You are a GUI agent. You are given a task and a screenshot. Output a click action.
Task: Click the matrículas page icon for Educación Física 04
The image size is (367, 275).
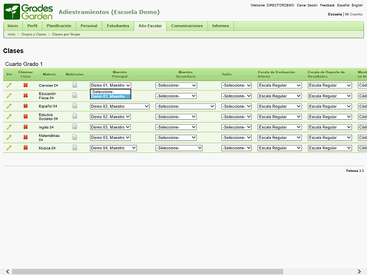pyautogui.click(x=75, y=95)
